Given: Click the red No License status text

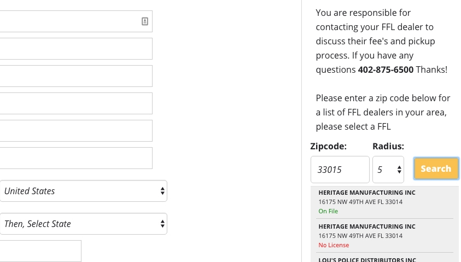Looking at the screenshot, I should tap(334, 245).
